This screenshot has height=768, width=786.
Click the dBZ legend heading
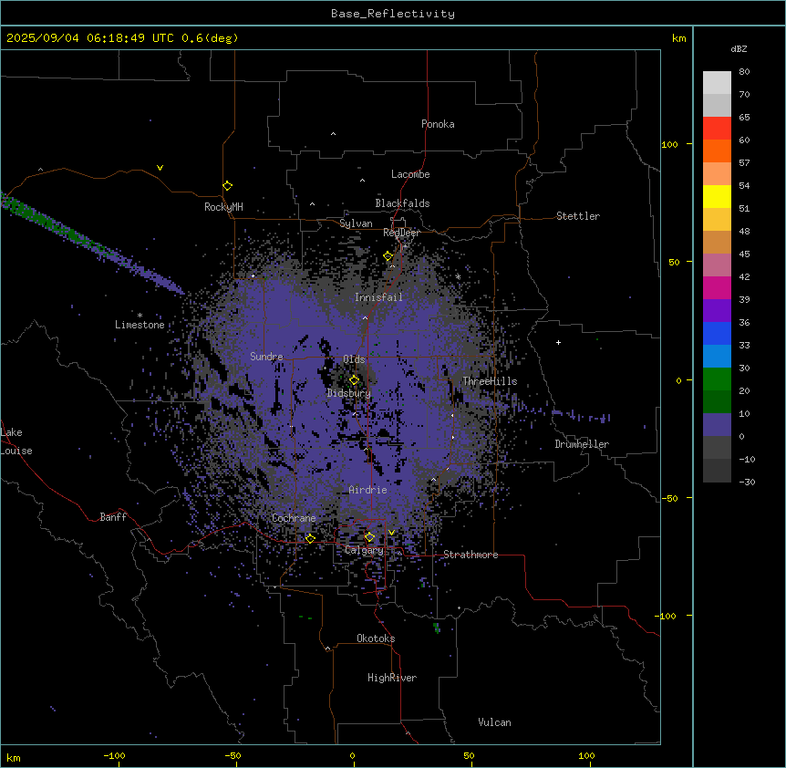[739, 48]
